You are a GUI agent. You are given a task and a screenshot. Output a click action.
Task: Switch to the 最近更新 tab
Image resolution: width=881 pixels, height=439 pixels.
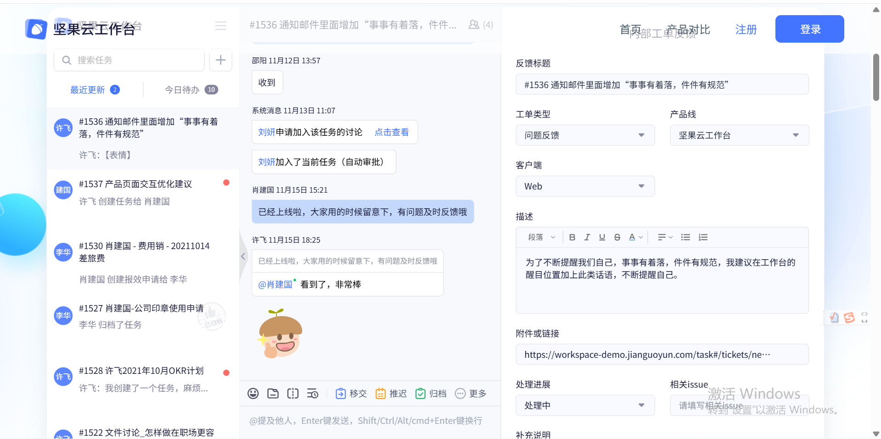(95, 90)
